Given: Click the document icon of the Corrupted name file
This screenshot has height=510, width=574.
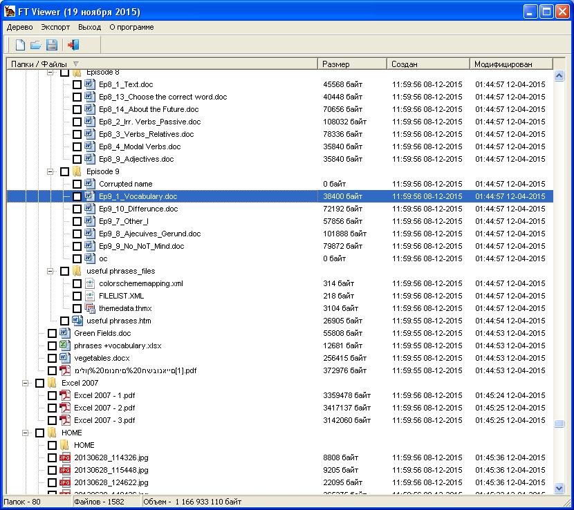Looking at the screenshot, I should pos(90,184).
